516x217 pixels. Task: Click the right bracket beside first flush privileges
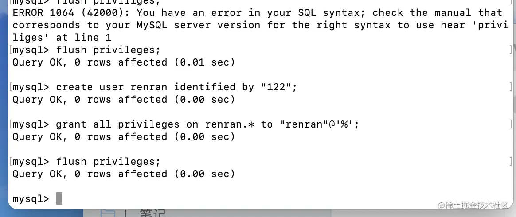[x=511, y=50]
